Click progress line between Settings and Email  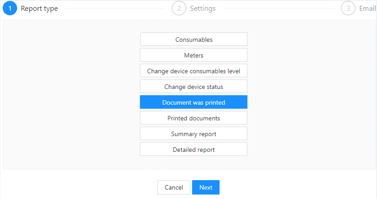[278, 9]
